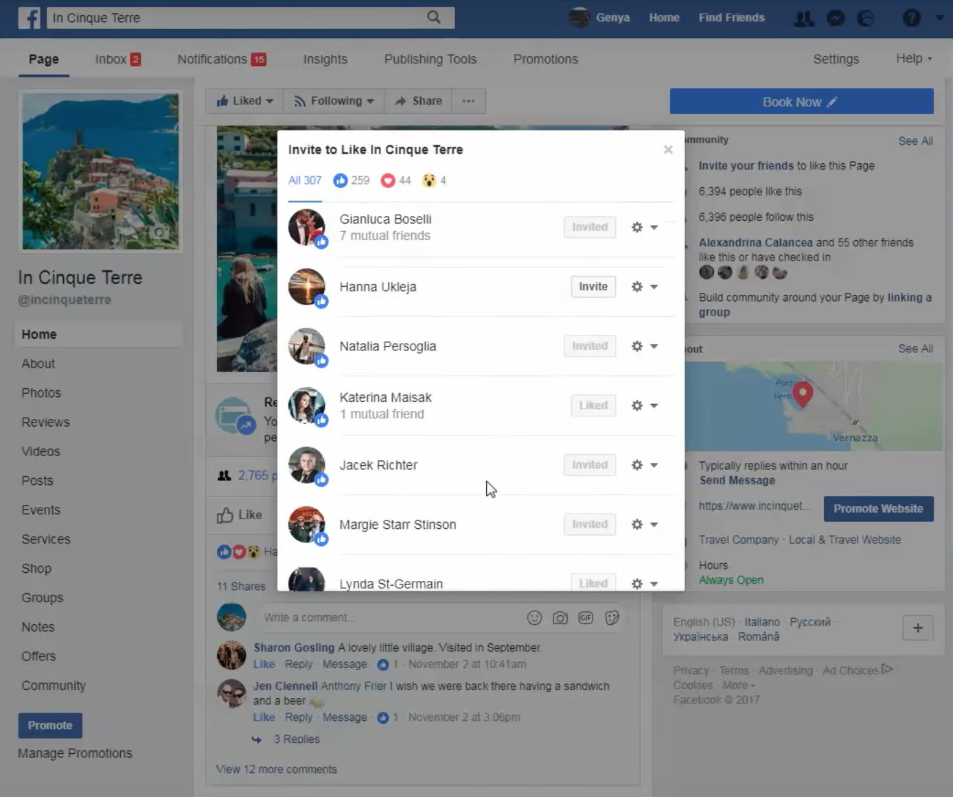Click View 12 more comments
Screen dimensions: 953x797
tap(277, 770)
